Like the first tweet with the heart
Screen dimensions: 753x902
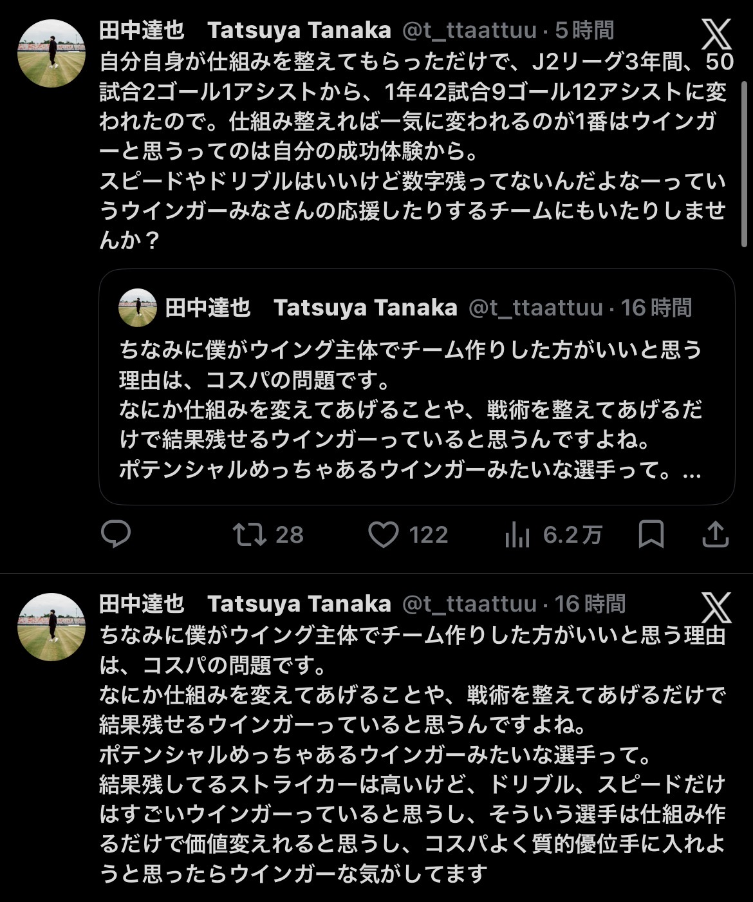383,534
